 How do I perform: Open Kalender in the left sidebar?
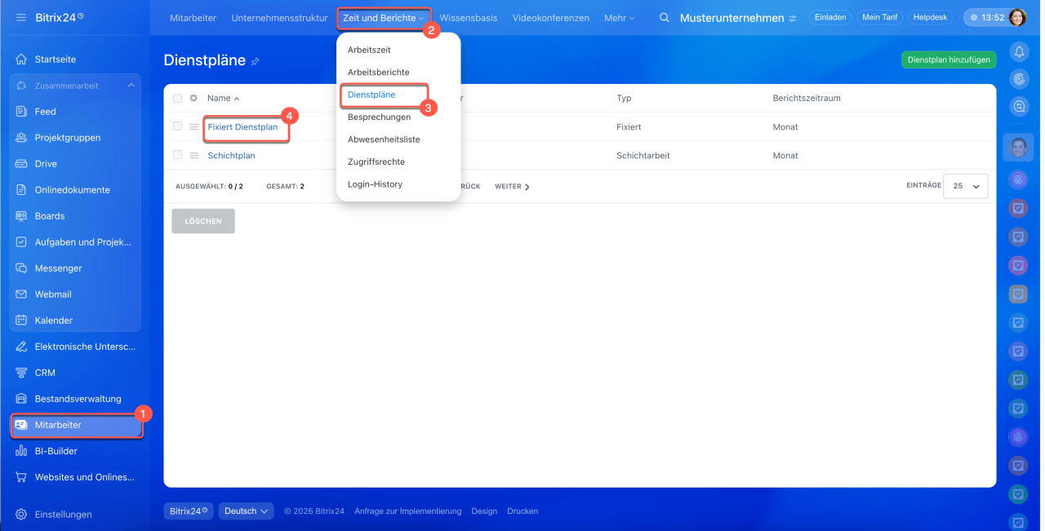coord(53,321)
